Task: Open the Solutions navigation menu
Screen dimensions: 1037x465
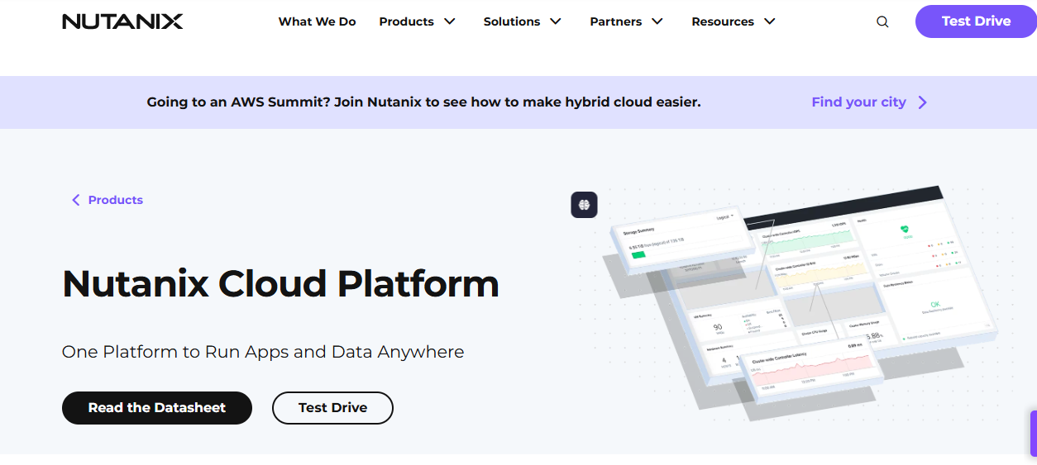Action: point(512,21)
